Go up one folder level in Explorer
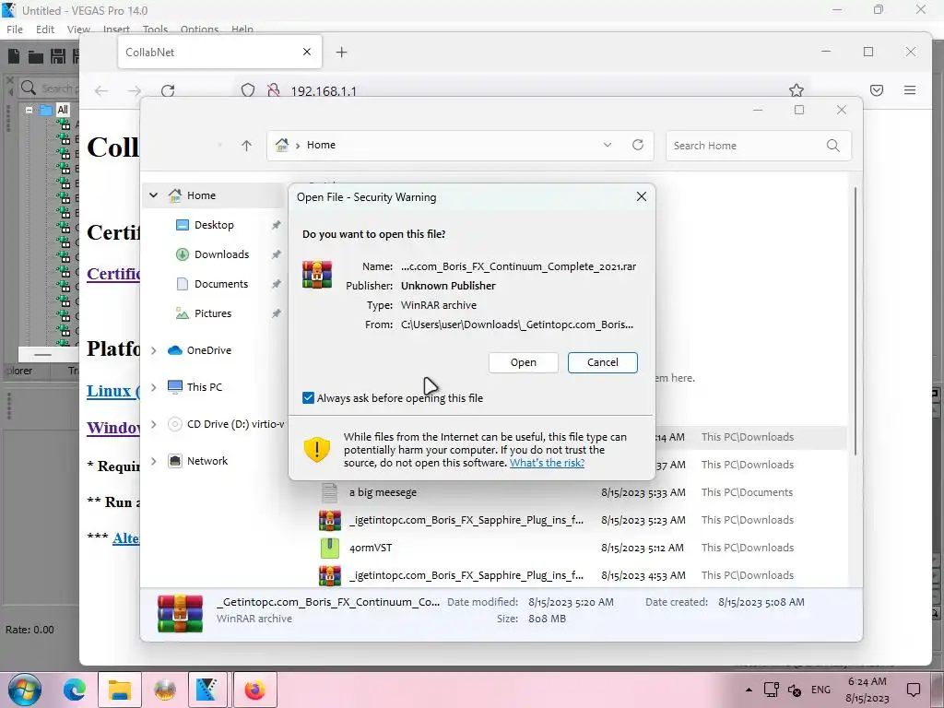The image size is (944, 708). 246,145
